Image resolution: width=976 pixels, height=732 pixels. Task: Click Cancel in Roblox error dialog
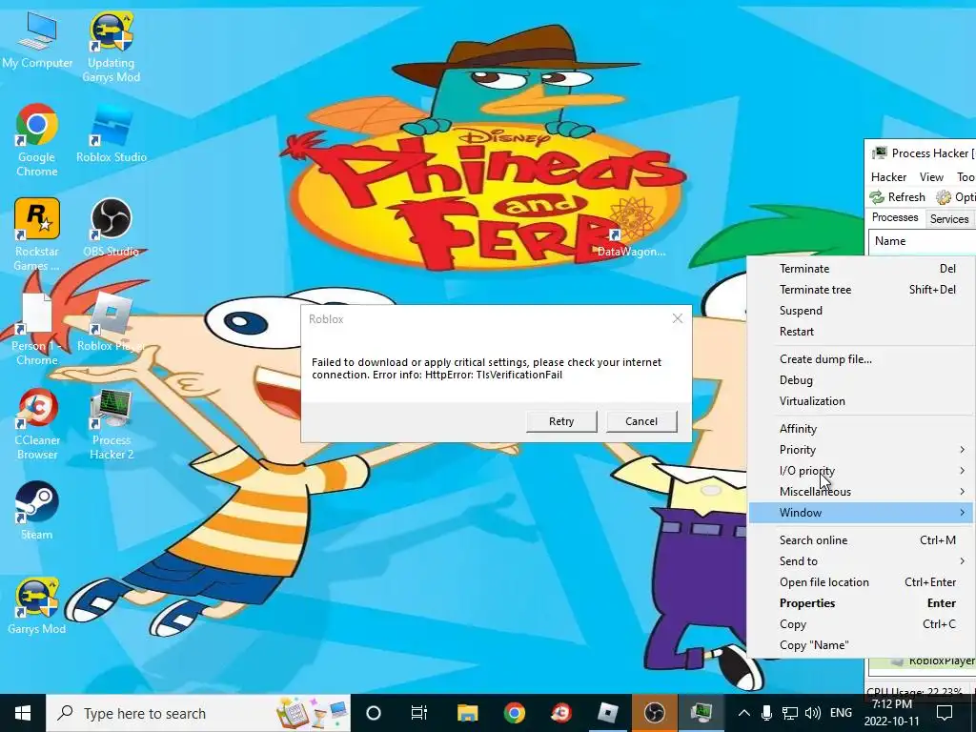pyautogui.click(x=641, y=421)
